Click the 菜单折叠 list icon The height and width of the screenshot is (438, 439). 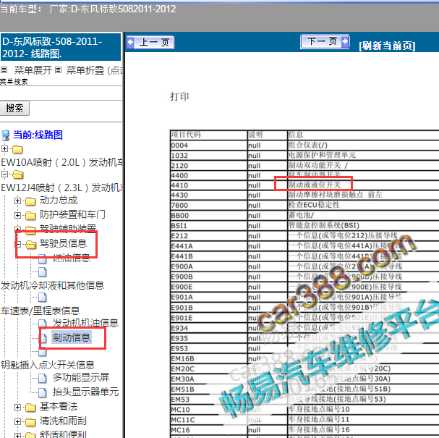point(58,70)
